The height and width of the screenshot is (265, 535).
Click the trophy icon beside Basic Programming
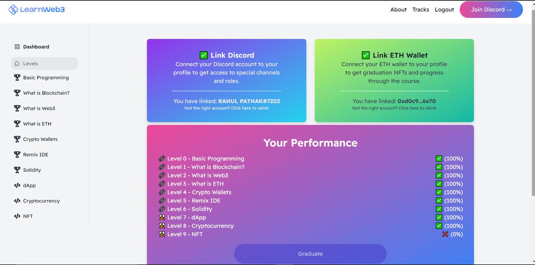[x=16, y=77]
